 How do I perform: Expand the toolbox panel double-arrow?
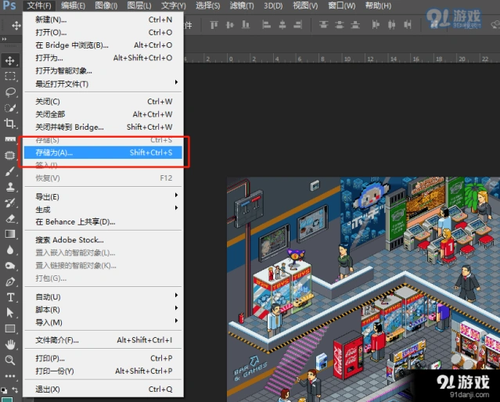[x=5, y=39]
